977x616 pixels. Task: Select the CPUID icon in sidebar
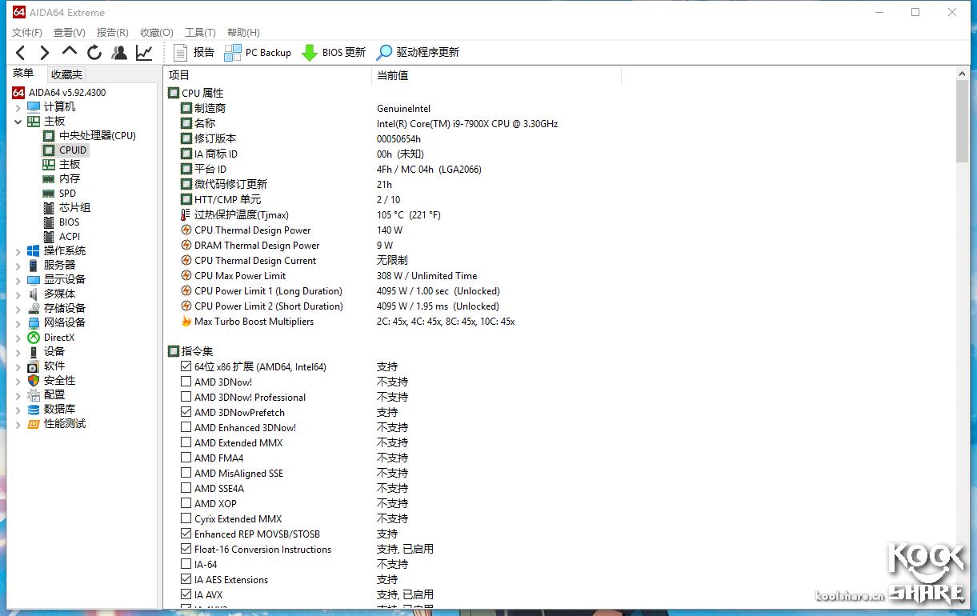coord(49,150)
